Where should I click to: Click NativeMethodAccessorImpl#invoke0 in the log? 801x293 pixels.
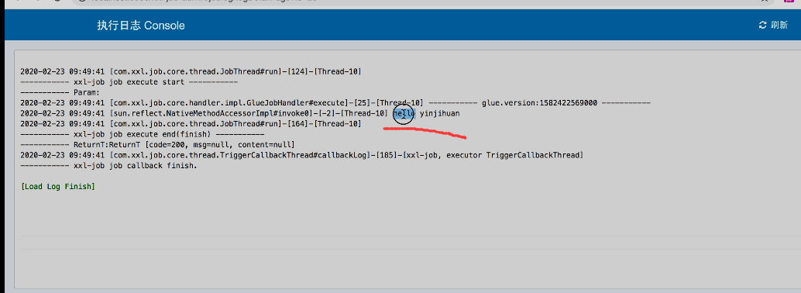pyautogui.click(x=212, y=113)
